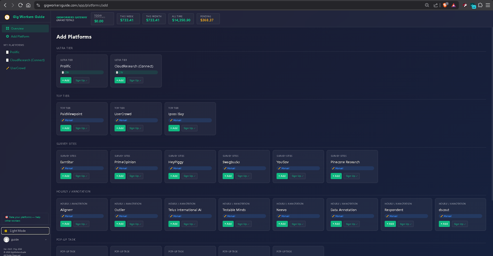Add the Prolific platform
Image resolution: width=493 pixels, height=256 pixels.
tap(66, 80)
